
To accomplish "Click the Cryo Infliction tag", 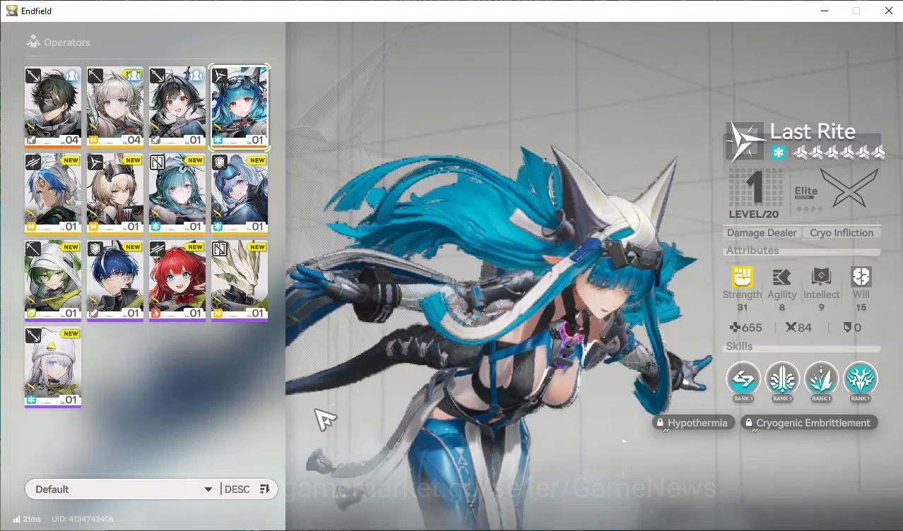I will [842, 233].
